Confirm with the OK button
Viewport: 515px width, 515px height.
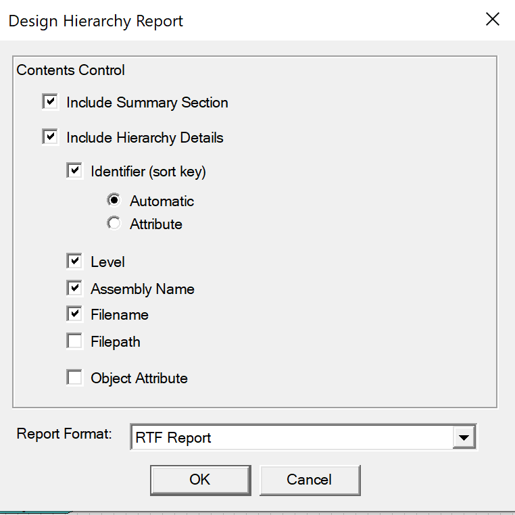pyautogui.click(x=200, y=480)
